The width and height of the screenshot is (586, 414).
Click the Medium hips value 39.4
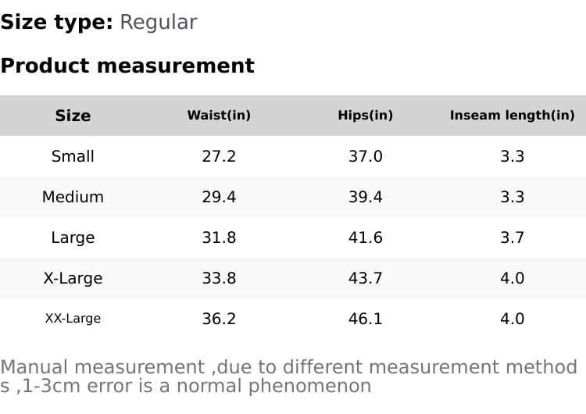(x=365, y=197)
